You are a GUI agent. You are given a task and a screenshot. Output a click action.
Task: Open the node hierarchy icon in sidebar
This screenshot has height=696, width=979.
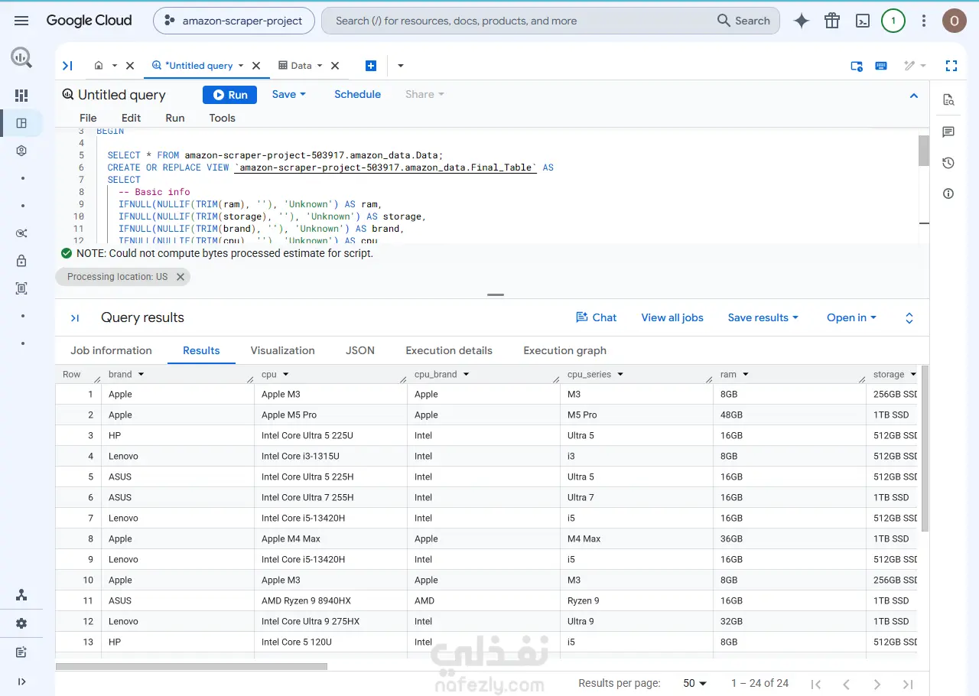tap(21, 595)
